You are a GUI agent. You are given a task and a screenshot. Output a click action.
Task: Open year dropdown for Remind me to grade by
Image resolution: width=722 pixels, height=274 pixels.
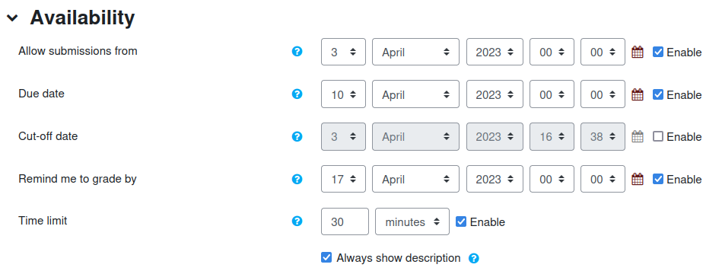(x=495, y=179)
